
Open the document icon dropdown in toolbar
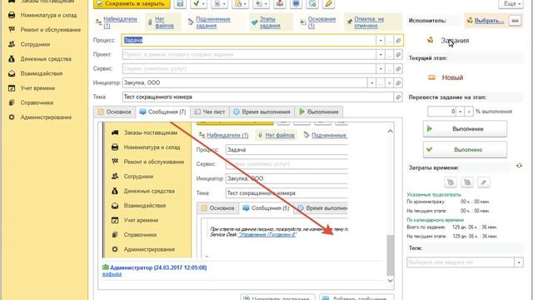(220, 3)
